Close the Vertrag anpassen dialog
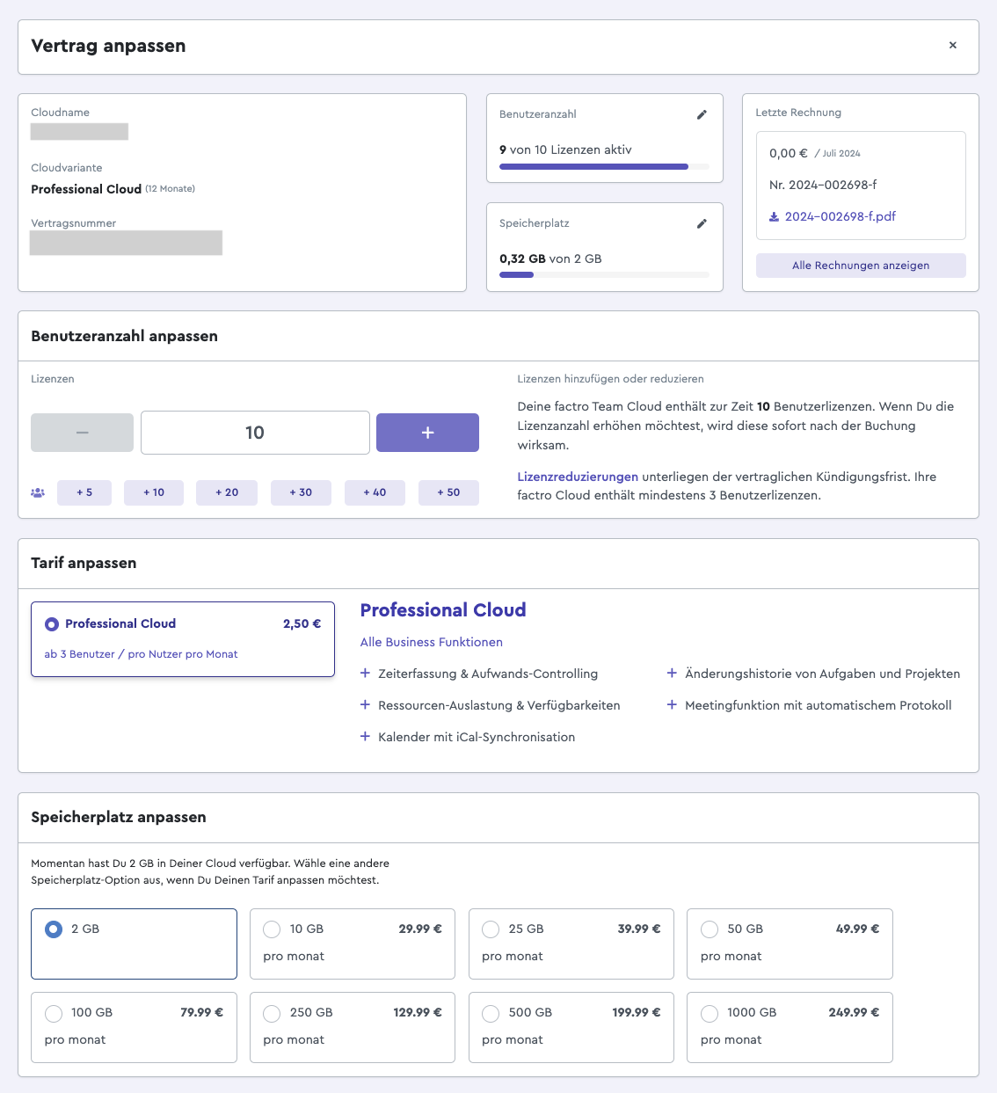This screenshot has width=997, height=1093. 952,45
